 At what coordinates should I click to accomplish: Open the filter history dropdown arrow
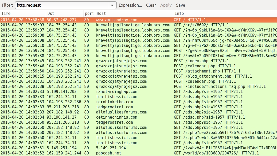point(112,5)
